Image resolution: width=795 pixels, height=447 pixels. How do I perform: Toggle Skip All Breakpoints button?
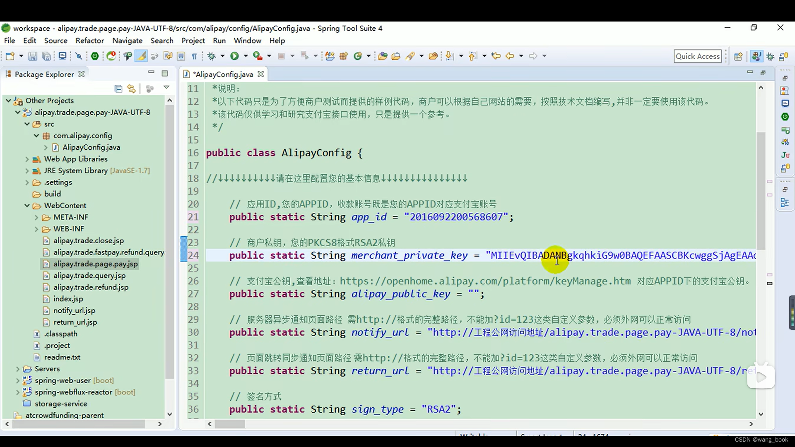coord(79,56)
